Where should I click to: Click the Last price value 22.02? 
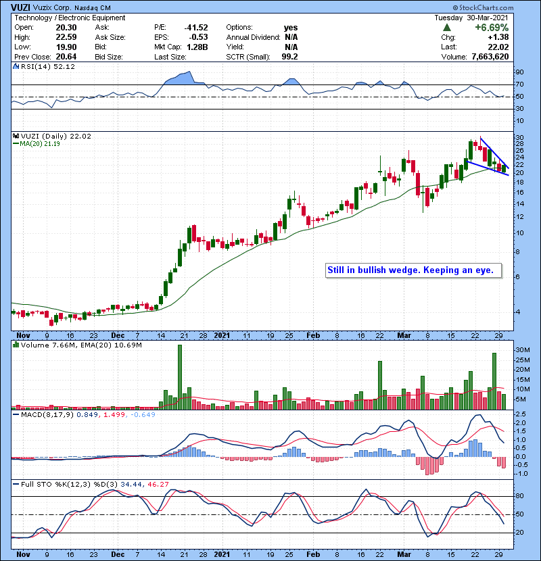click(x=498, y=47)
